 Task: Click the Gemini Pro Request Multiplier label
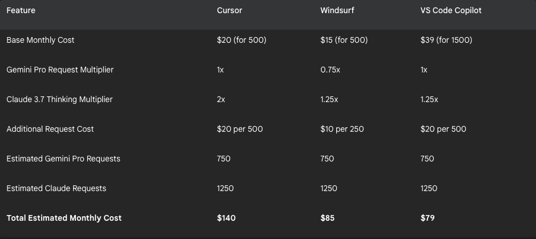(60, 70)
